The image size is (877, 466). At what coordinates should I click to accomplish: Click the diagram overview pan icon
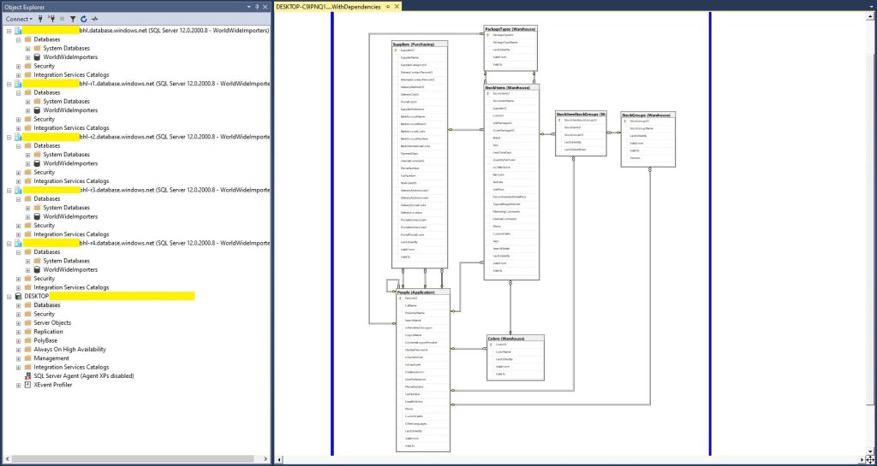click(x=871, y=460)
